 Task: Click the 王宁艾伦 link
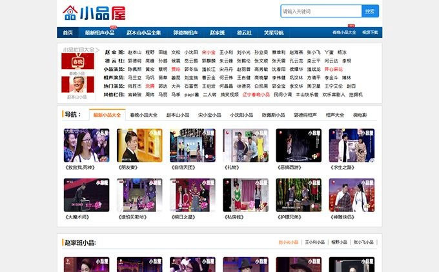[x=334, y=86]
